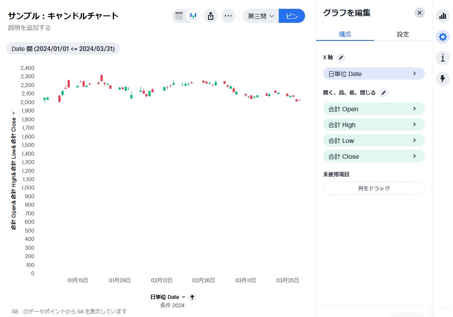This screenshot has width=453, height=317.
Task: Click the blue ピン button
Action: pos(291,16)
